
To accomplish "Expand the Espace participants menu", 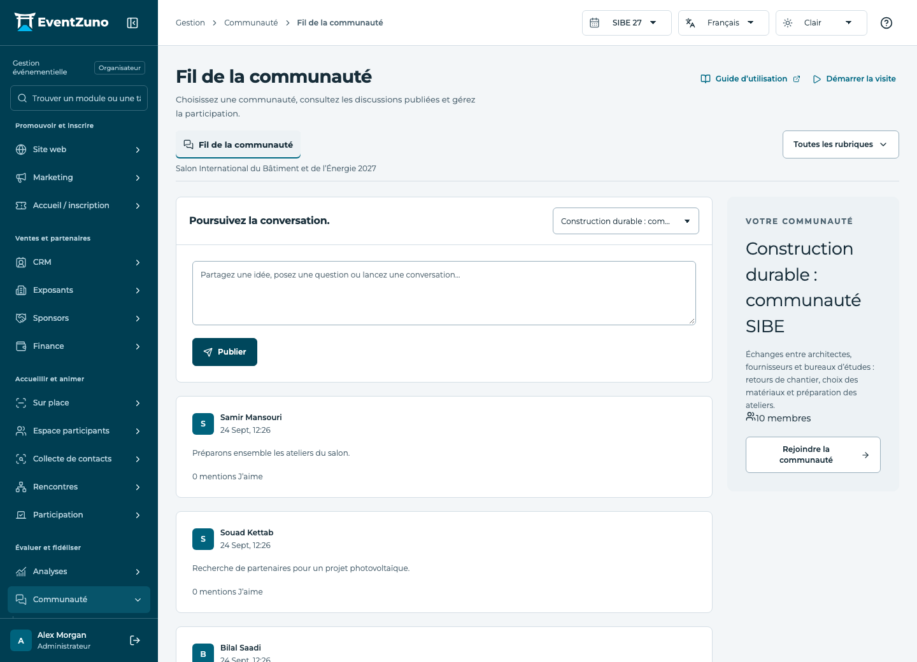I will pyautogui.click(x=79, y=431).
